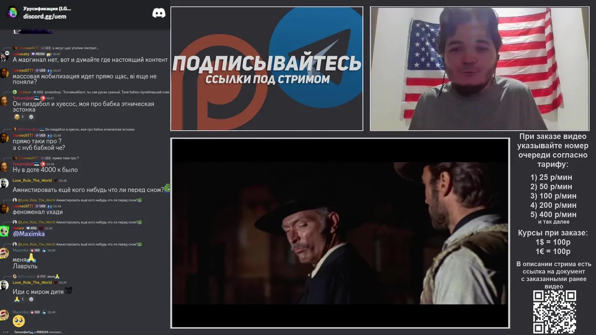Click the tariff line '5) 400 р/мин'
This screenshot has width=596, height=335.
click(553, 214)
